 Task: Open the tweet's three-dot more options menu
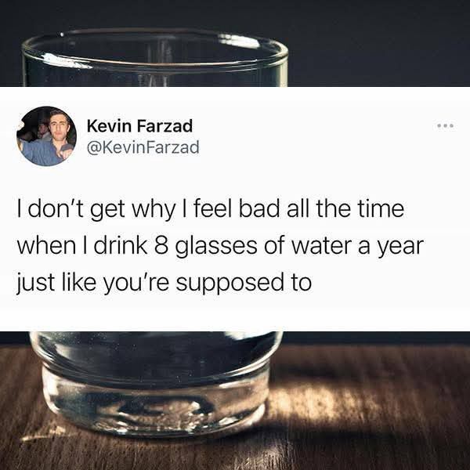click(446, 125)
